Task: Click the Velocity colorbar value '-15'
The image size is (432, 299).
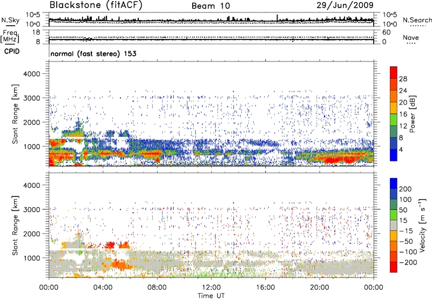Action: (406, 231)
